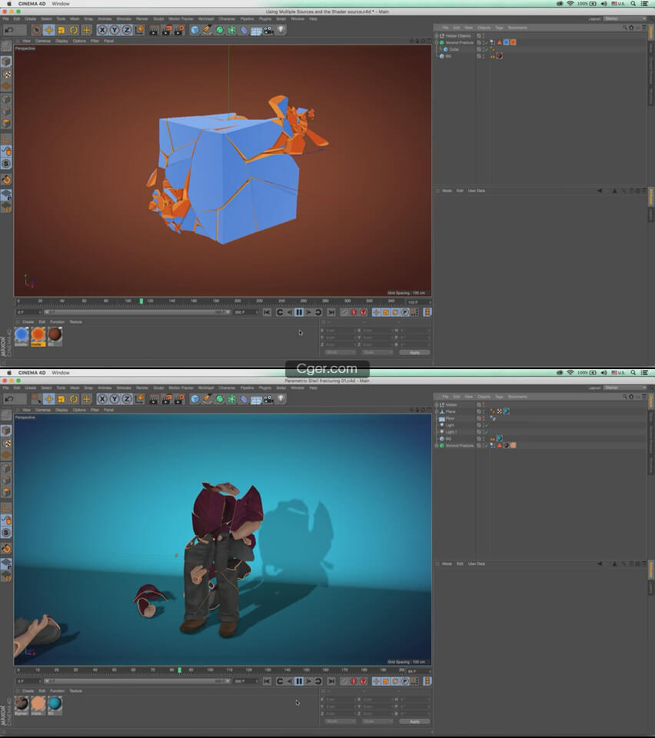Collapse Voronoi Fracture in Shader source object manager
This screenshot has width=655, height=738.
point(437,42)
